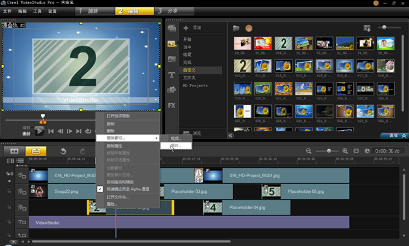
Task: Click the thumbnail size slider handle
Action: pyautogui.click(x=384, y=27)
